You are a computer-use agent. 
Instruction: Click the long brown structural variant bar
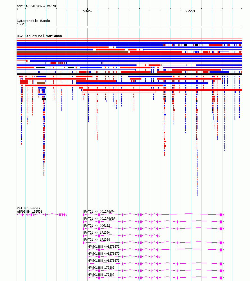[72, 52]
